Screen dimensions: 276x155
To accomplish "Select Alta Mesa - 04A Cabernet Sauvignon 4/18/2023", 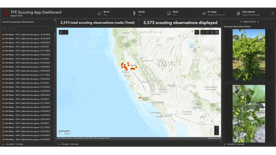I will (28, 140).
